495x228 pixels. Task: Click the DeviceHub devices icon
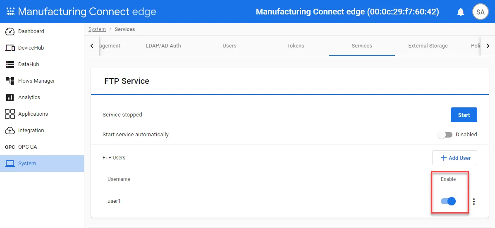pos(10,48)
